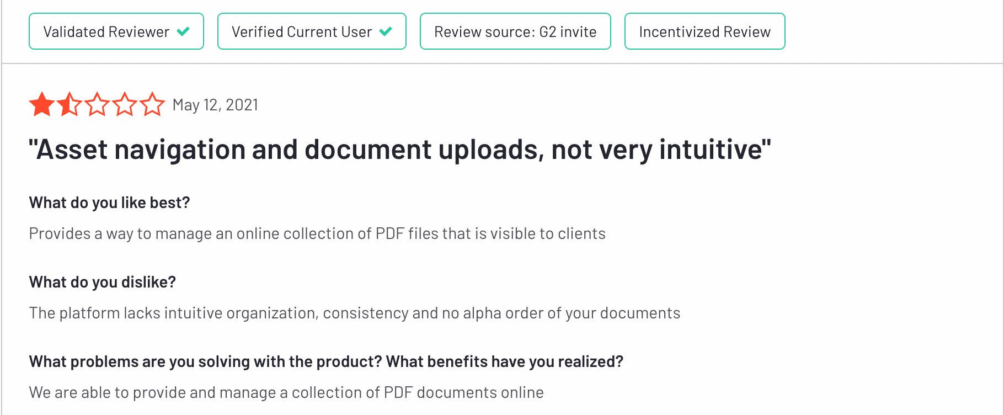Click the text about PDF documents online
The height and width of the screenshot is (415, 1004).
point(286,392)
